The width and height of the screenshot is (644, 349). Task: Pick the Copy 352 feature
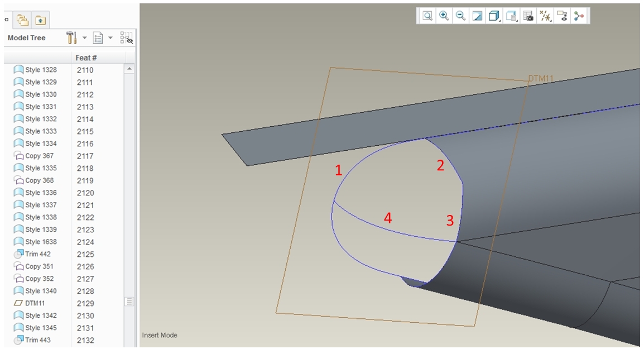coord(33,279)
